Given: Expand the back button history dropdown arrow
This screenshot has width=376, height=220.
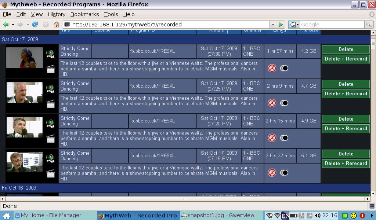Looking at the screenshot, I should [13, 25].
